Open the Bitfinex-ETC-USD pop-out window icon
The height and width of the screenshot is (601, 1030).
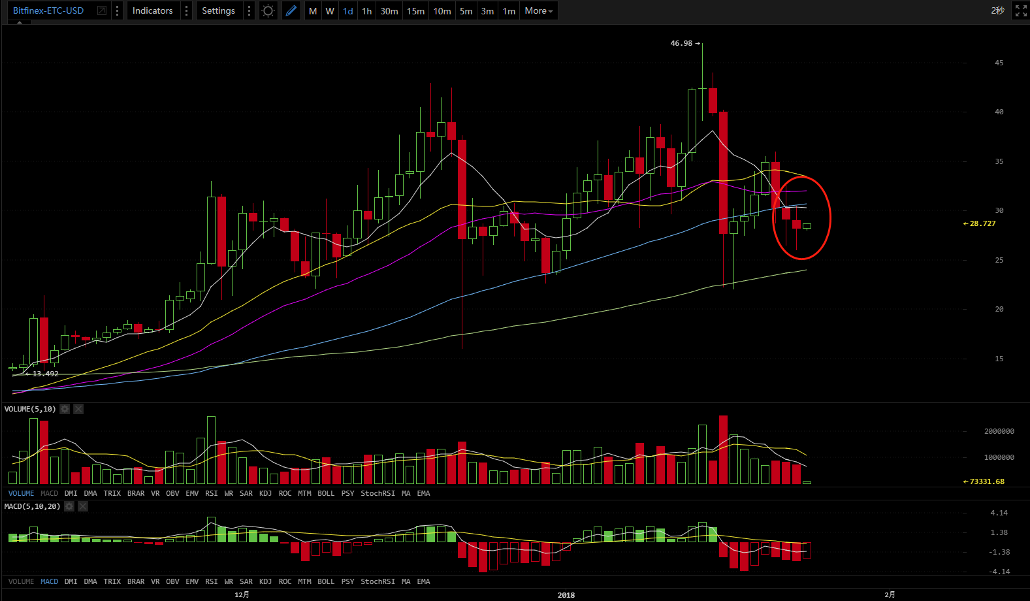(x=101, y=11)
